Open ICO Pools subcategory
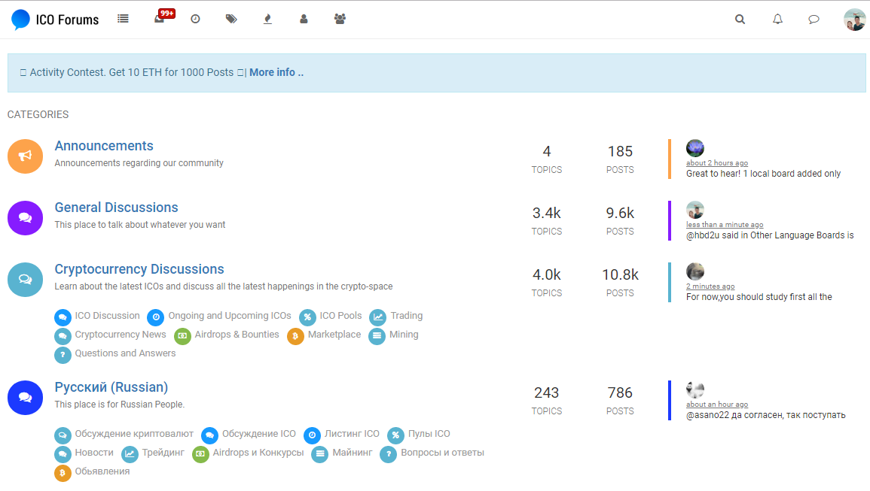This screenshot has width=870, height=491. (340, 315)
